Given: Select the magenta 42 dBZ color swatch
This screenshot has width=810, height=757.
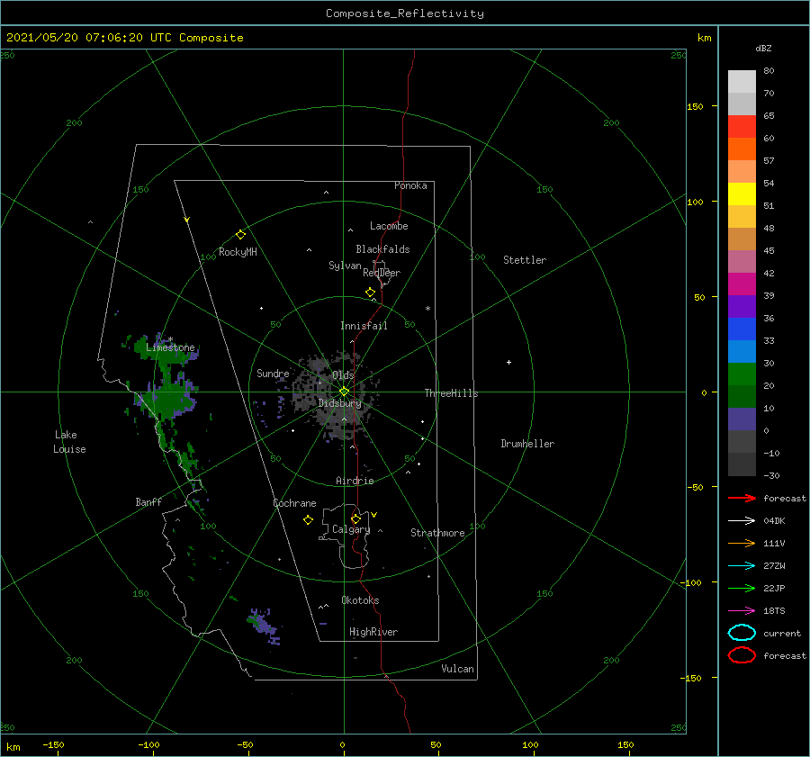Looking at the screenshot, I should pyautogui.click(x=742, y=284).
